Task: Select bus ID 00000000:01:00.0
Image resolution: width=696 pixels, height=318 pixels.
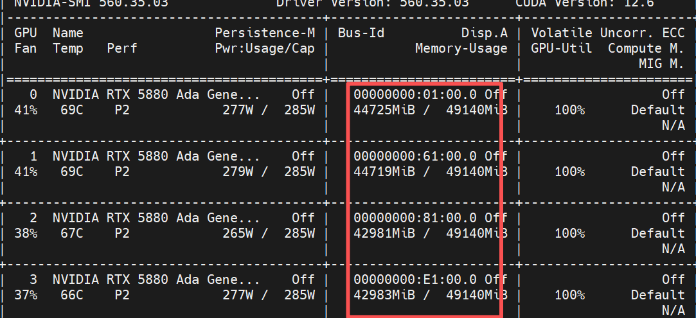Action: coord(415,94)
